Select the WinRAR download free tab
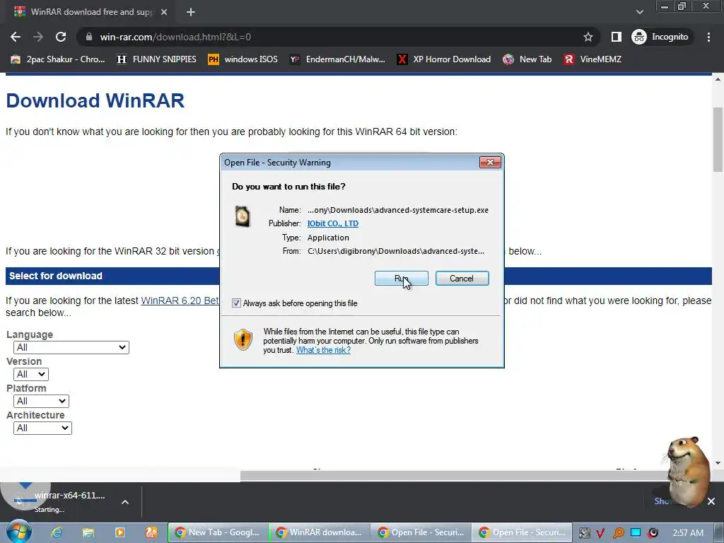Viewport: 724px width, 543px height. pyautogui.click(x=91, y=12)
